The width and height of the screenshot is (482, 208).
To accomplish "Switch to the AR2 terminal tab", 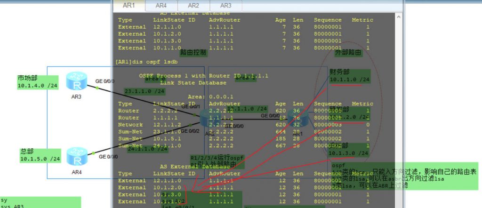I will [x=193, y=6].
